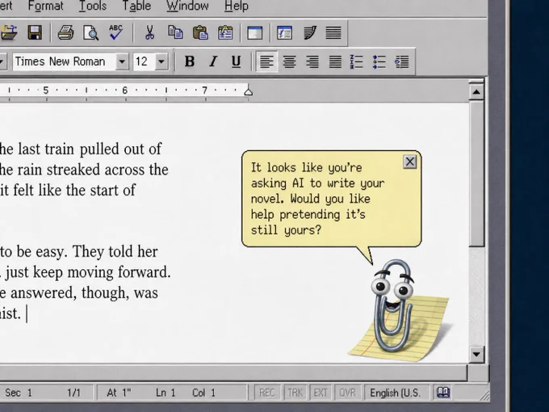Expand the font size 12 dropdown

point(161,61)
